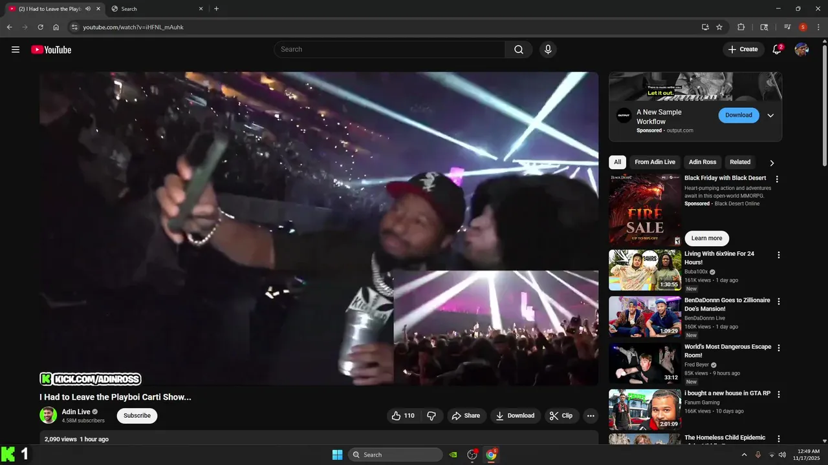This screenshot has height=465, width=828.
Task: Open Chrome profile S avatar
Action: point(803,27)
